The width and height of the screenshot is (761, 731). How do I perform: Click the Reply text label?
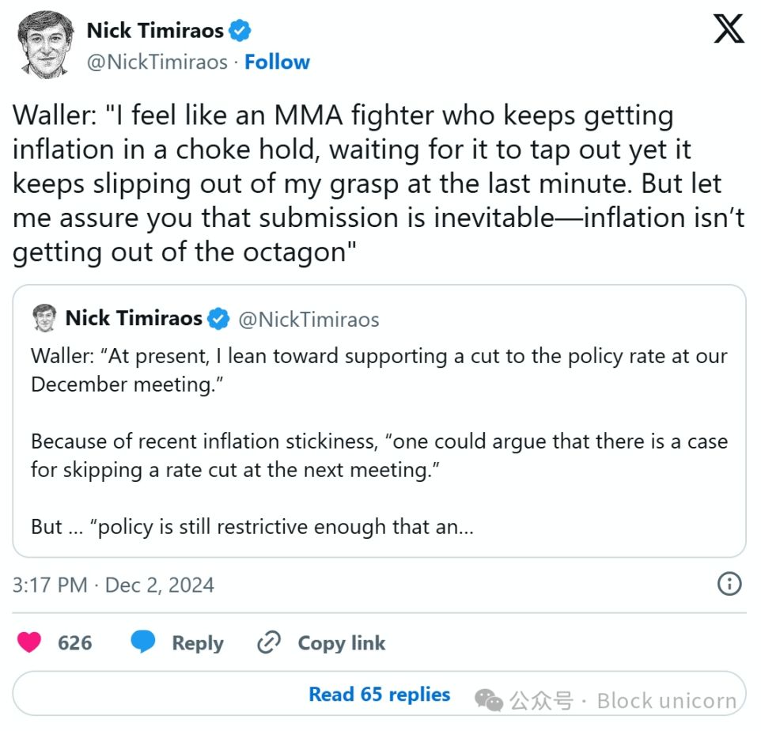(x=198, y=643)
